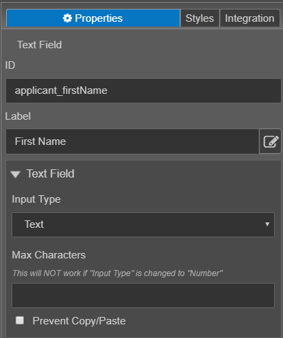Switch to the Integration tab
The image size is (283, 338).
click(250, 18)
